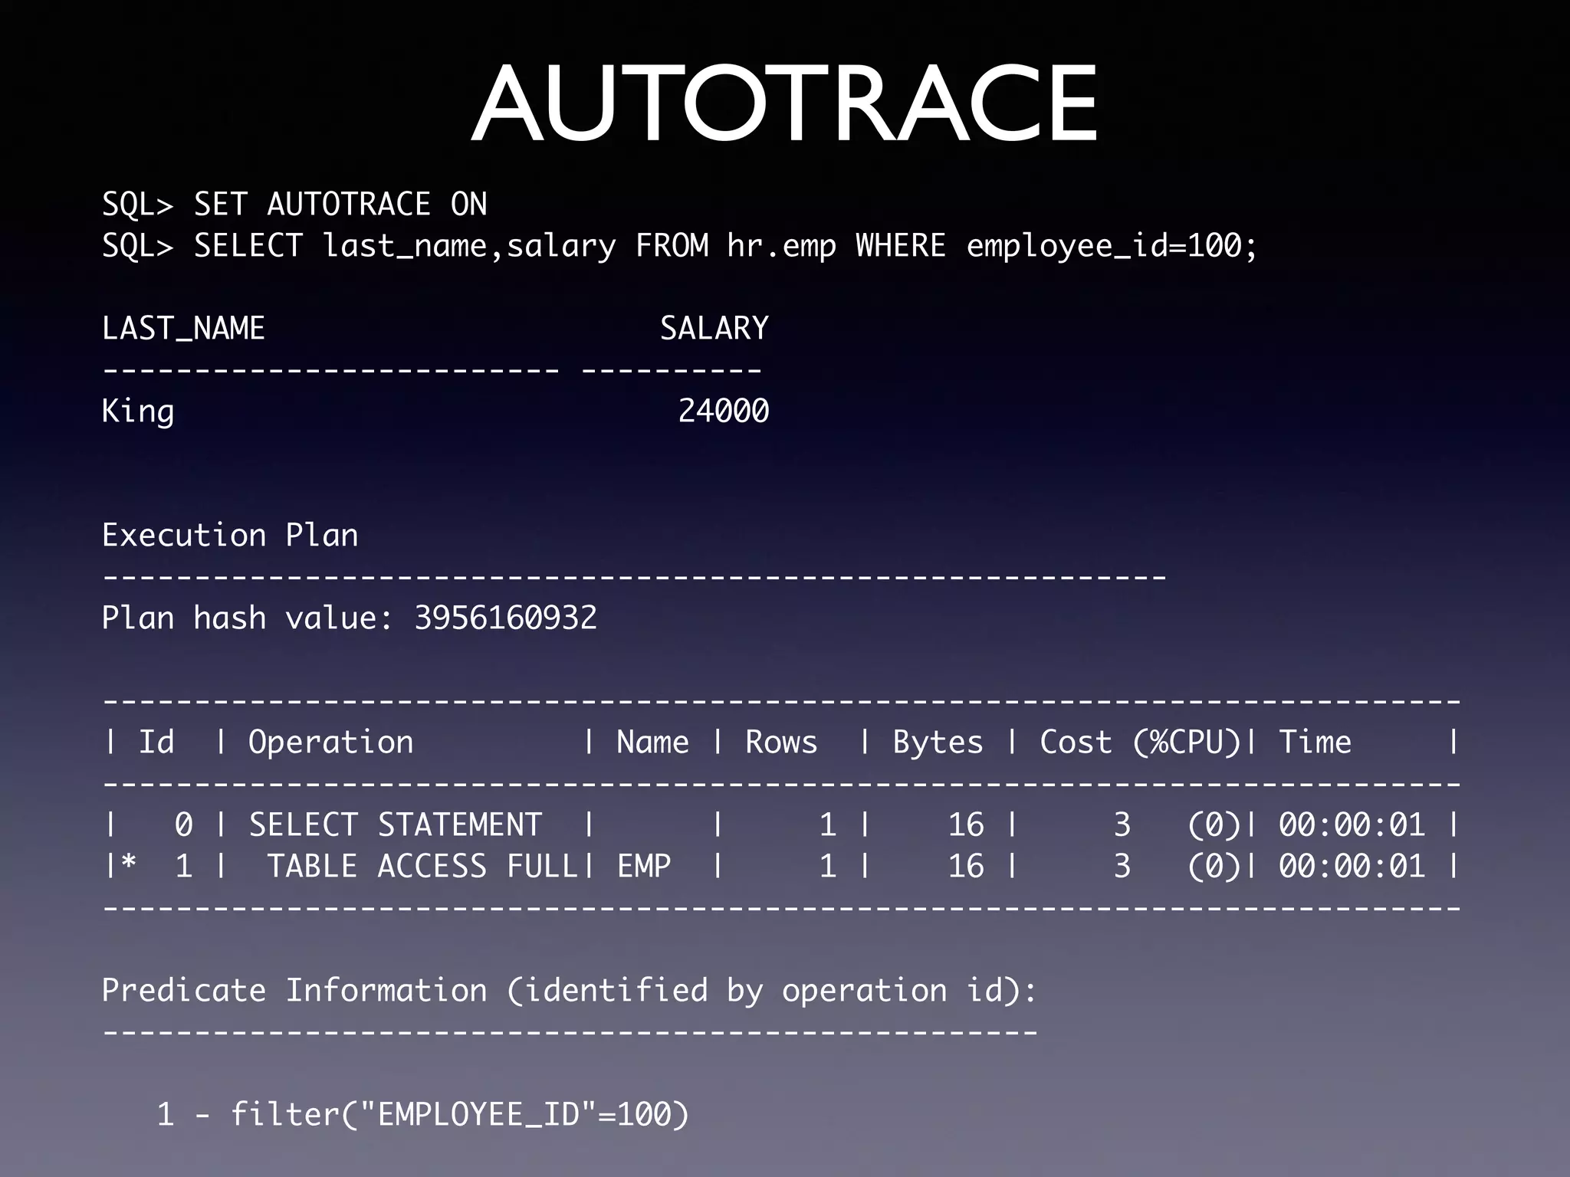Click the SELECT STATEMENT operation row
Screen dimensions: 1570x1177
(x=396, y=825)
